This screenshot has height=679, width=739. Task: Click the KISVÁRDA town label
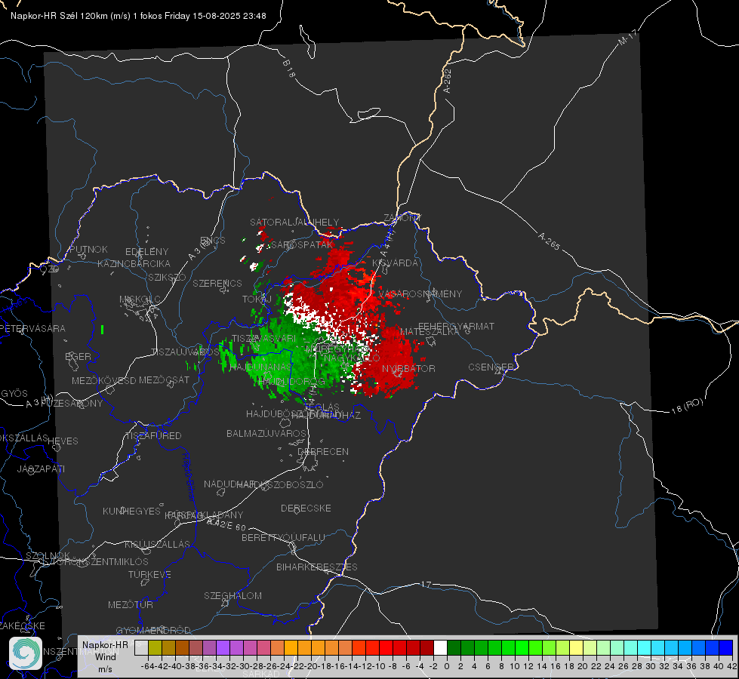396,263
